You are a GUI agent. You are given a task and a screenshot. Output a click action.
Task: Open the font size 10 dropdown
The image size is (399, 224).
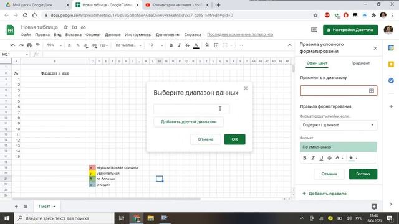155,45
